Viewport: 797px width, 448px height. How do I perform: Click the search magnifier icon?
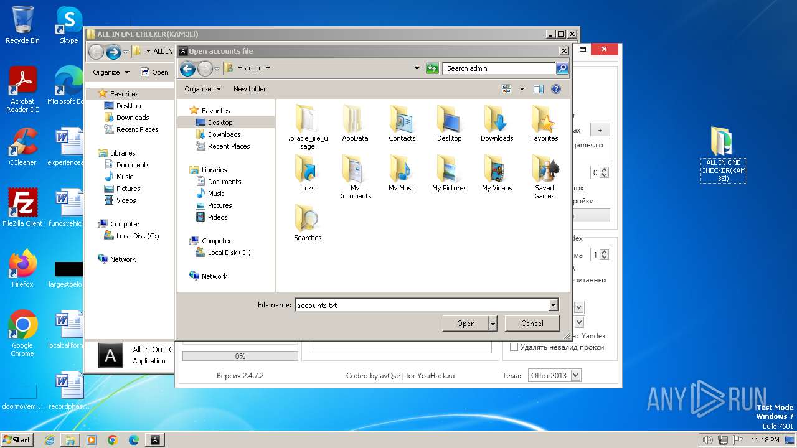[562, 68]
